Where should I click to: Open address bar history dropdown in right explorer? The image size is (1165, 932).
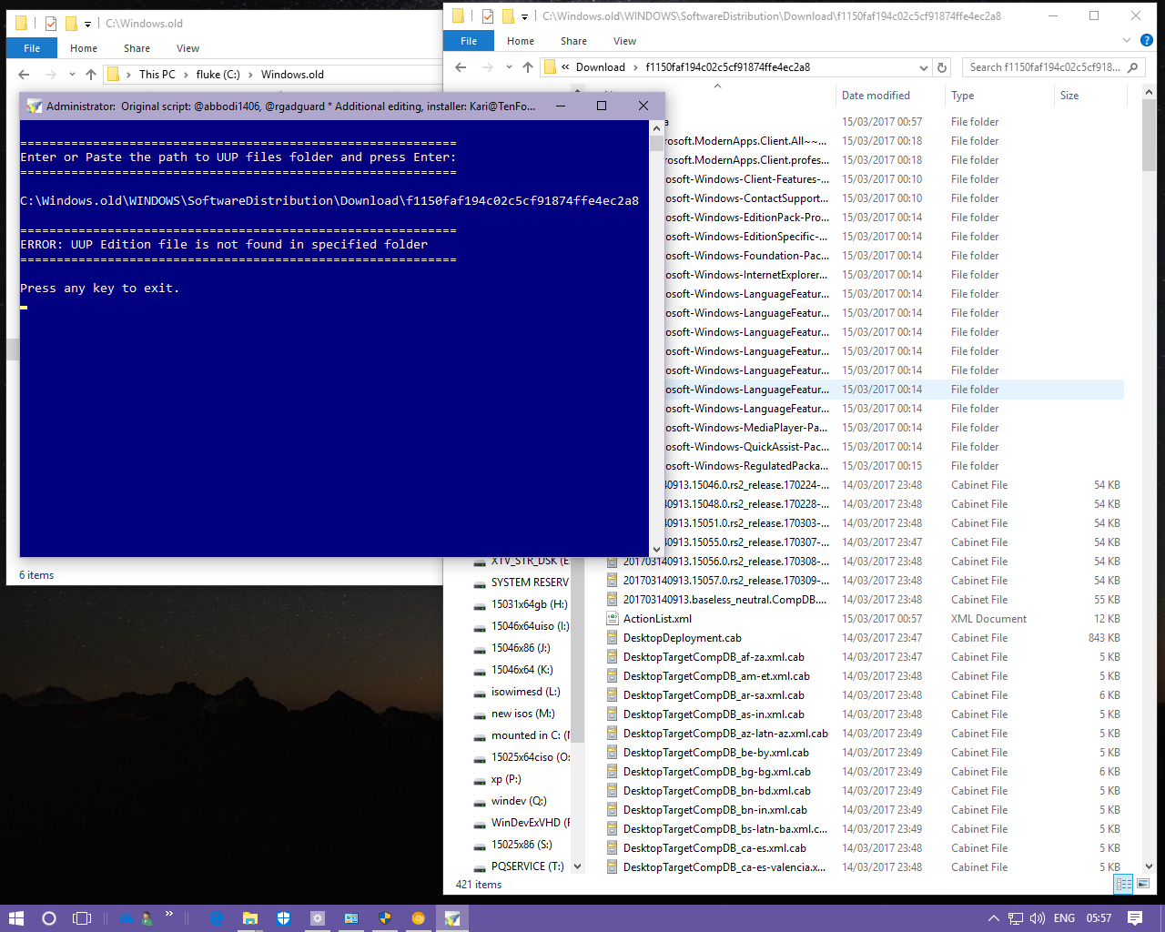point(924,67)
